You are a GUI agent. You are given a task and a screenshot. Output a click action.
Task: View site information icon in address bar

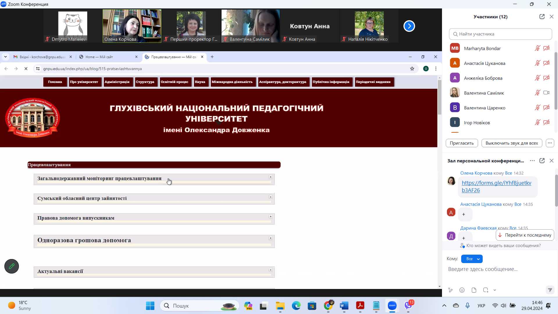(x=38, y=69)
